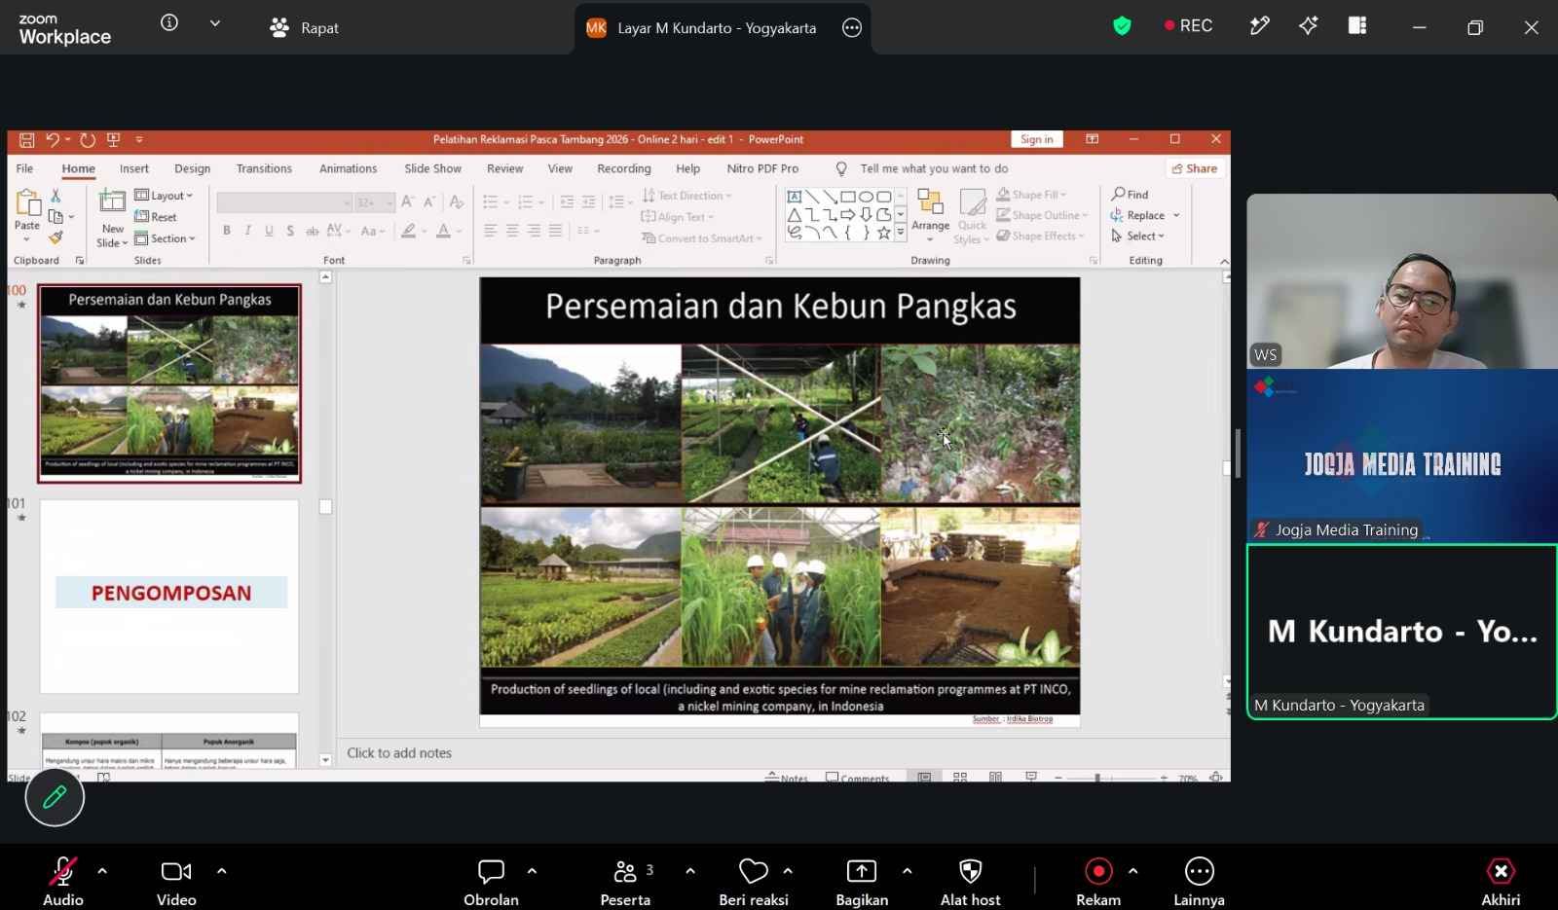Open Rapat meeting menu
The width and height of the screenshot is (1558, 910).
pyautogui.click(x=304, y=28)
